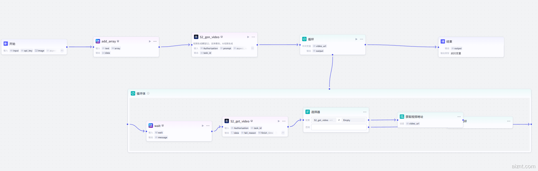
Task: Click the 循环 loop node icon
Action: tap(304, 39)
